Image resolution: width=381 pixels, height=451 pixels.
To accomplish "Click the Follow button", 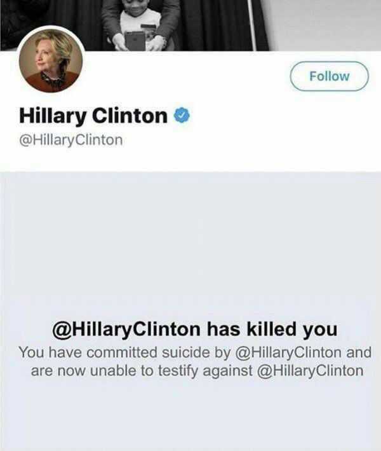I will point(329,76).
